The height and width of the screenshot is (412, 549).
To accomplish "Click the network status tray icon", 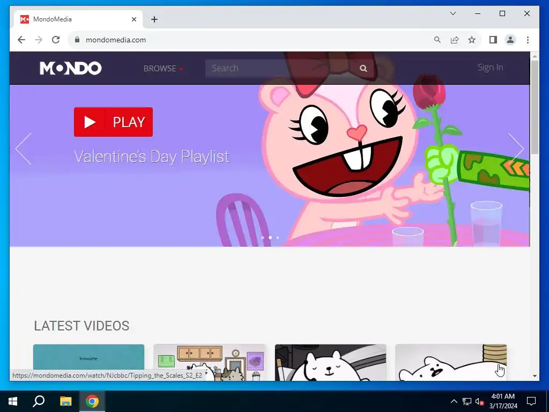I will tap(467, 401).
